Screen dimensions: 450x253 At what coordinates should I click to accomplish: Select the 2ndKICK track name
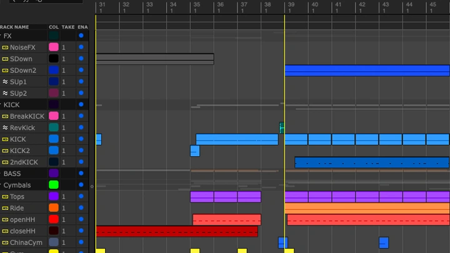click(x=24, y=162)
